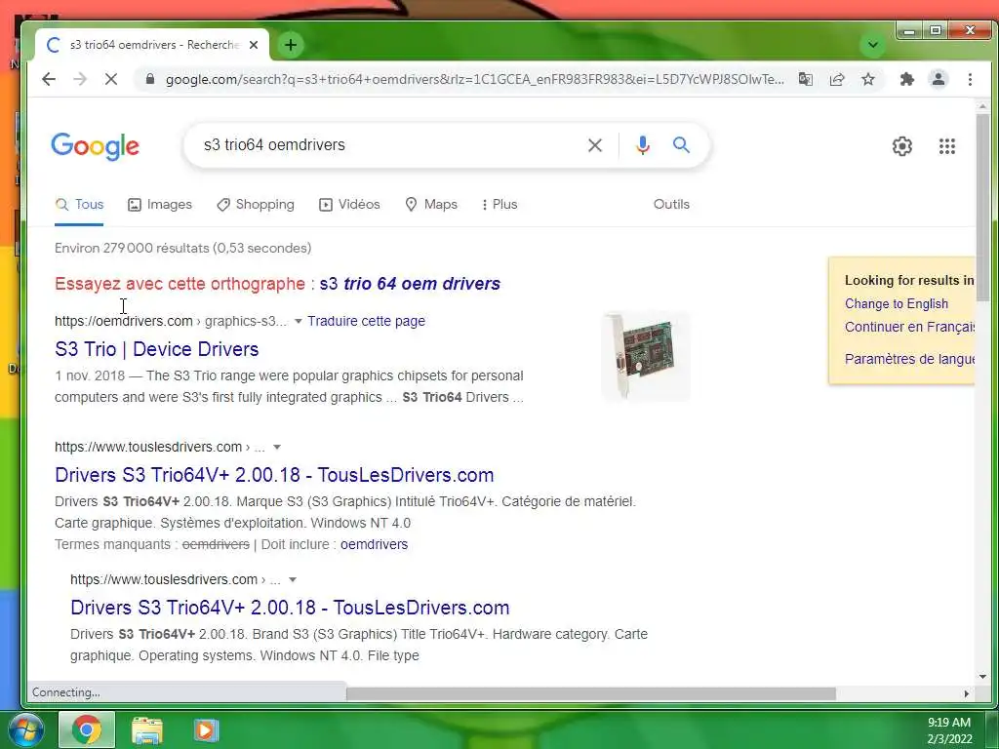Expand indented touslesdrivers.com result options arrow
This screenshot has height=749, width=999.
[293, 579]
